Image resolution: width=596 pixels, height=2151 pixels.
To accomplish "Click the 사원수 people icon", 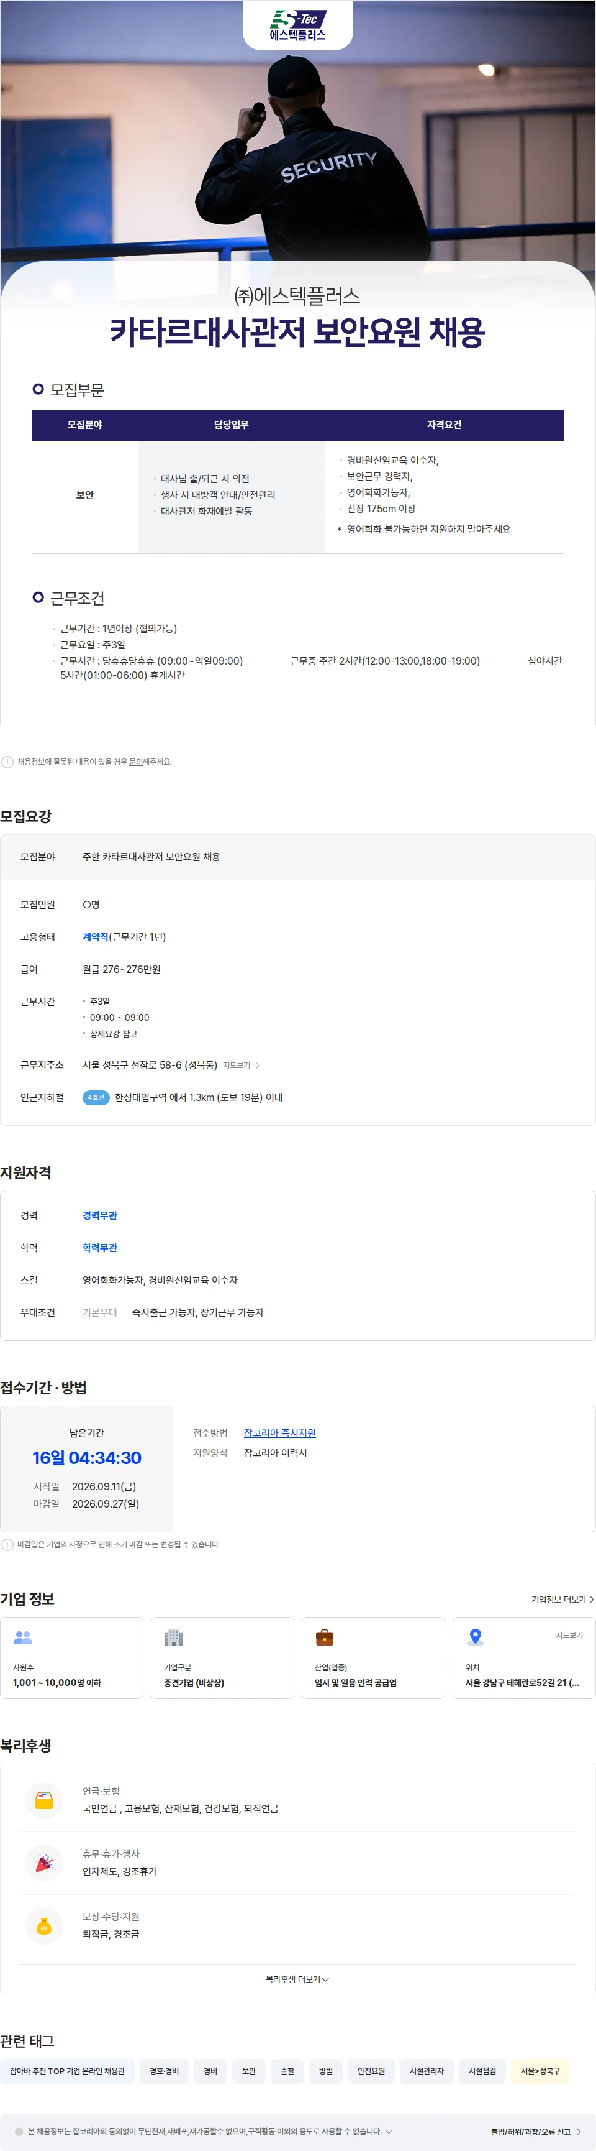I will 22,1637.
